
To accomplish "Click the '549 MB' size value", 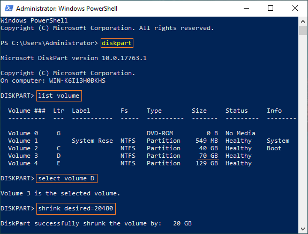I will click(x=207, y=141).
